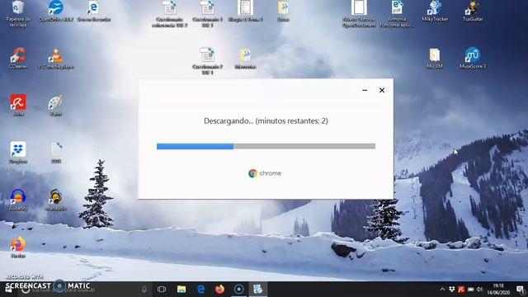Click the Chrome download progress bar

tap(266, 146)
